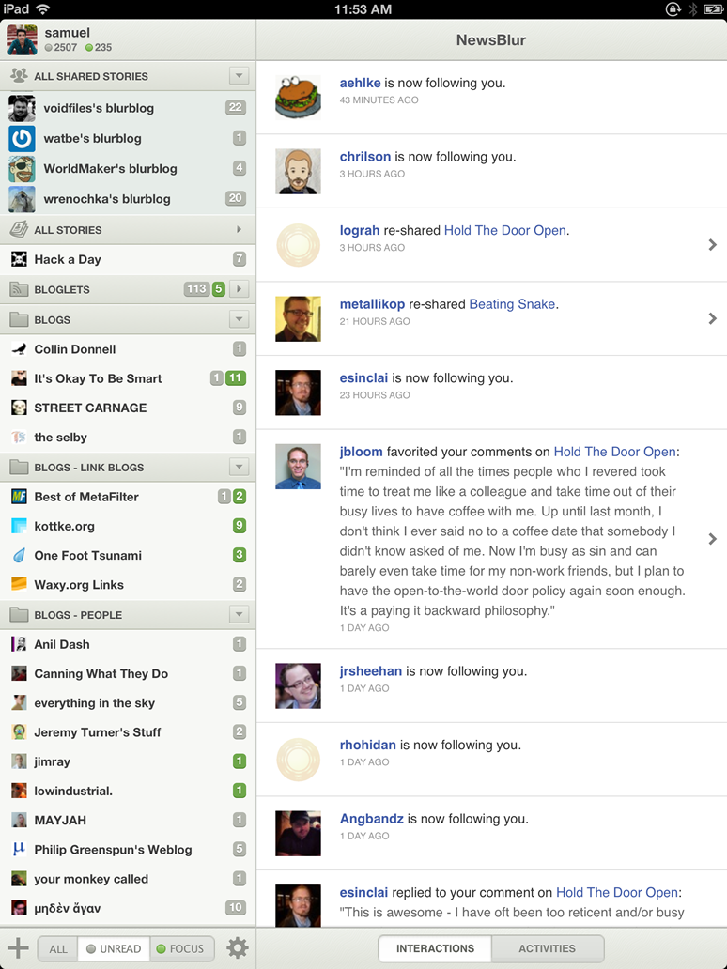Open chrilson's profile link
Viewport: 727px width, 969px height.
[x=364, y=157]
